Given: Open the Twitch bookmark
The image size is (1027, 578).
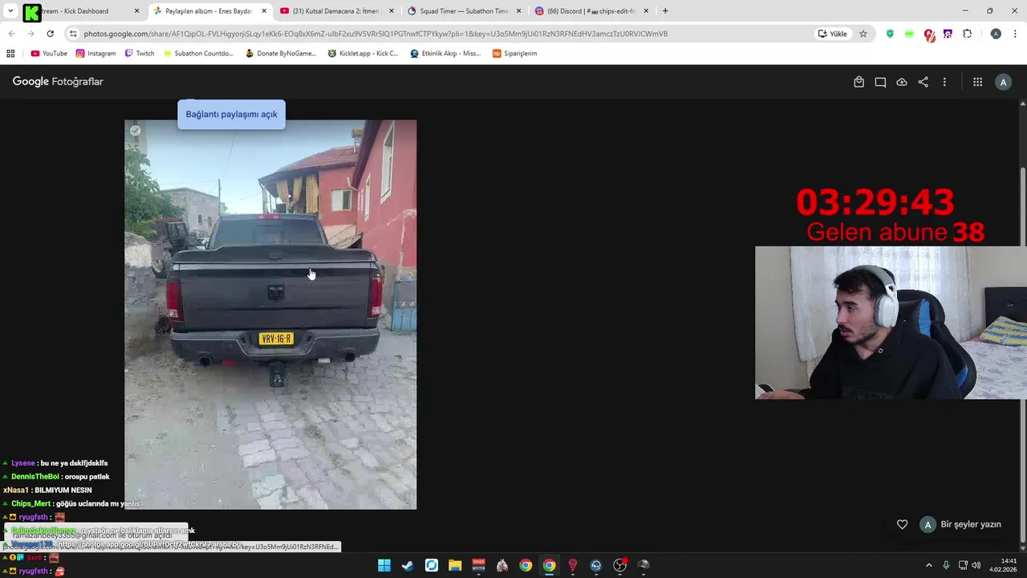Looking at the screenshot, I should (x=140, y=54).
